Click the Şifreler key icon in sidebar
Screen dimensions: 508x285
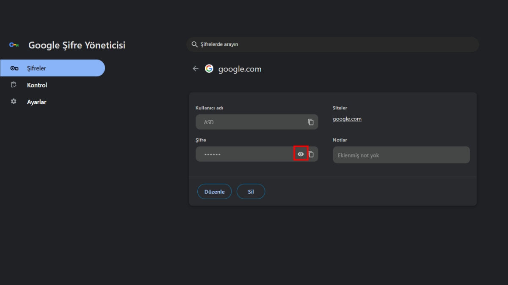point(14,68)
